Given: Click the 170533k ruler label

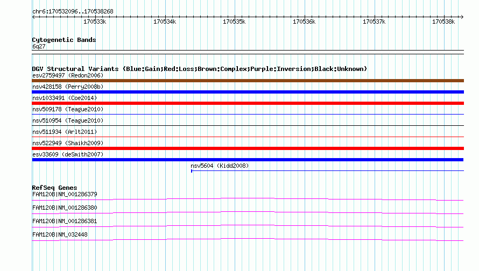Looking at the screenshot, I should click(95, 22).
